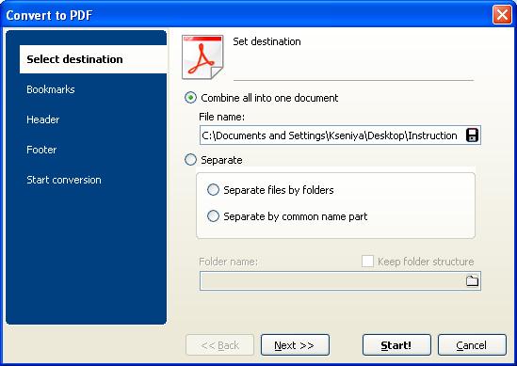The width and height of the screenshot is (517, 366).
Task: Click the Folder name: label
Action: click(x=228, y=262)
